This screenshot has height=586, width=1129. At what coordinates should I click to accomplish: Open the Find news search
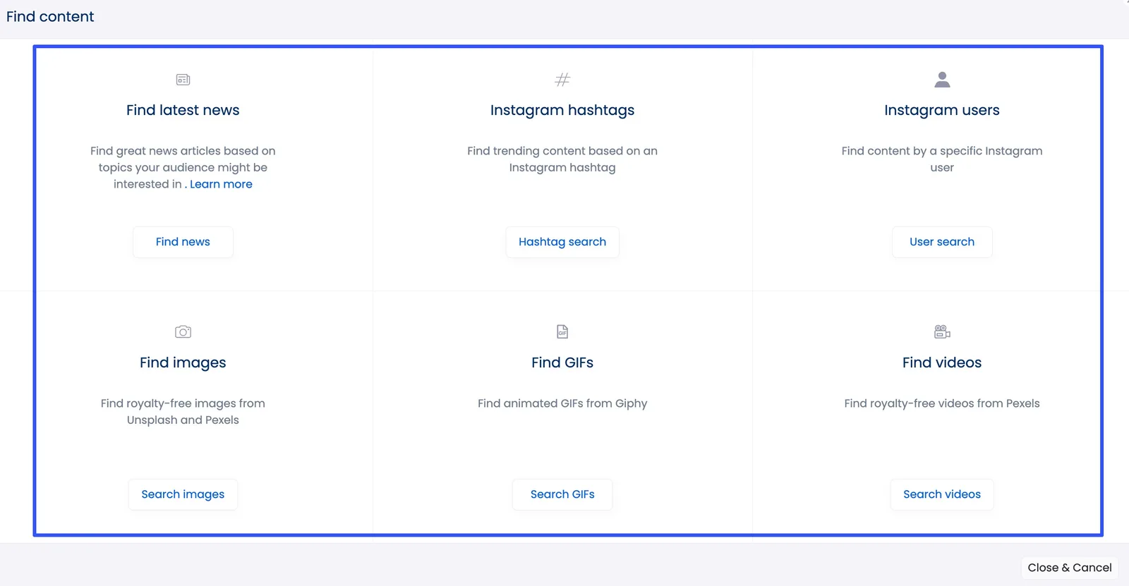[x=183, y=242]
